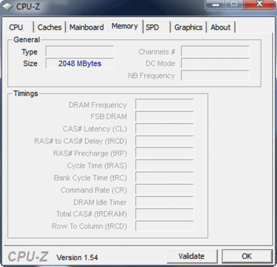Viewport: 277px width, 267px height.
Task: Click the Validate button
Action: coord(192,256)
